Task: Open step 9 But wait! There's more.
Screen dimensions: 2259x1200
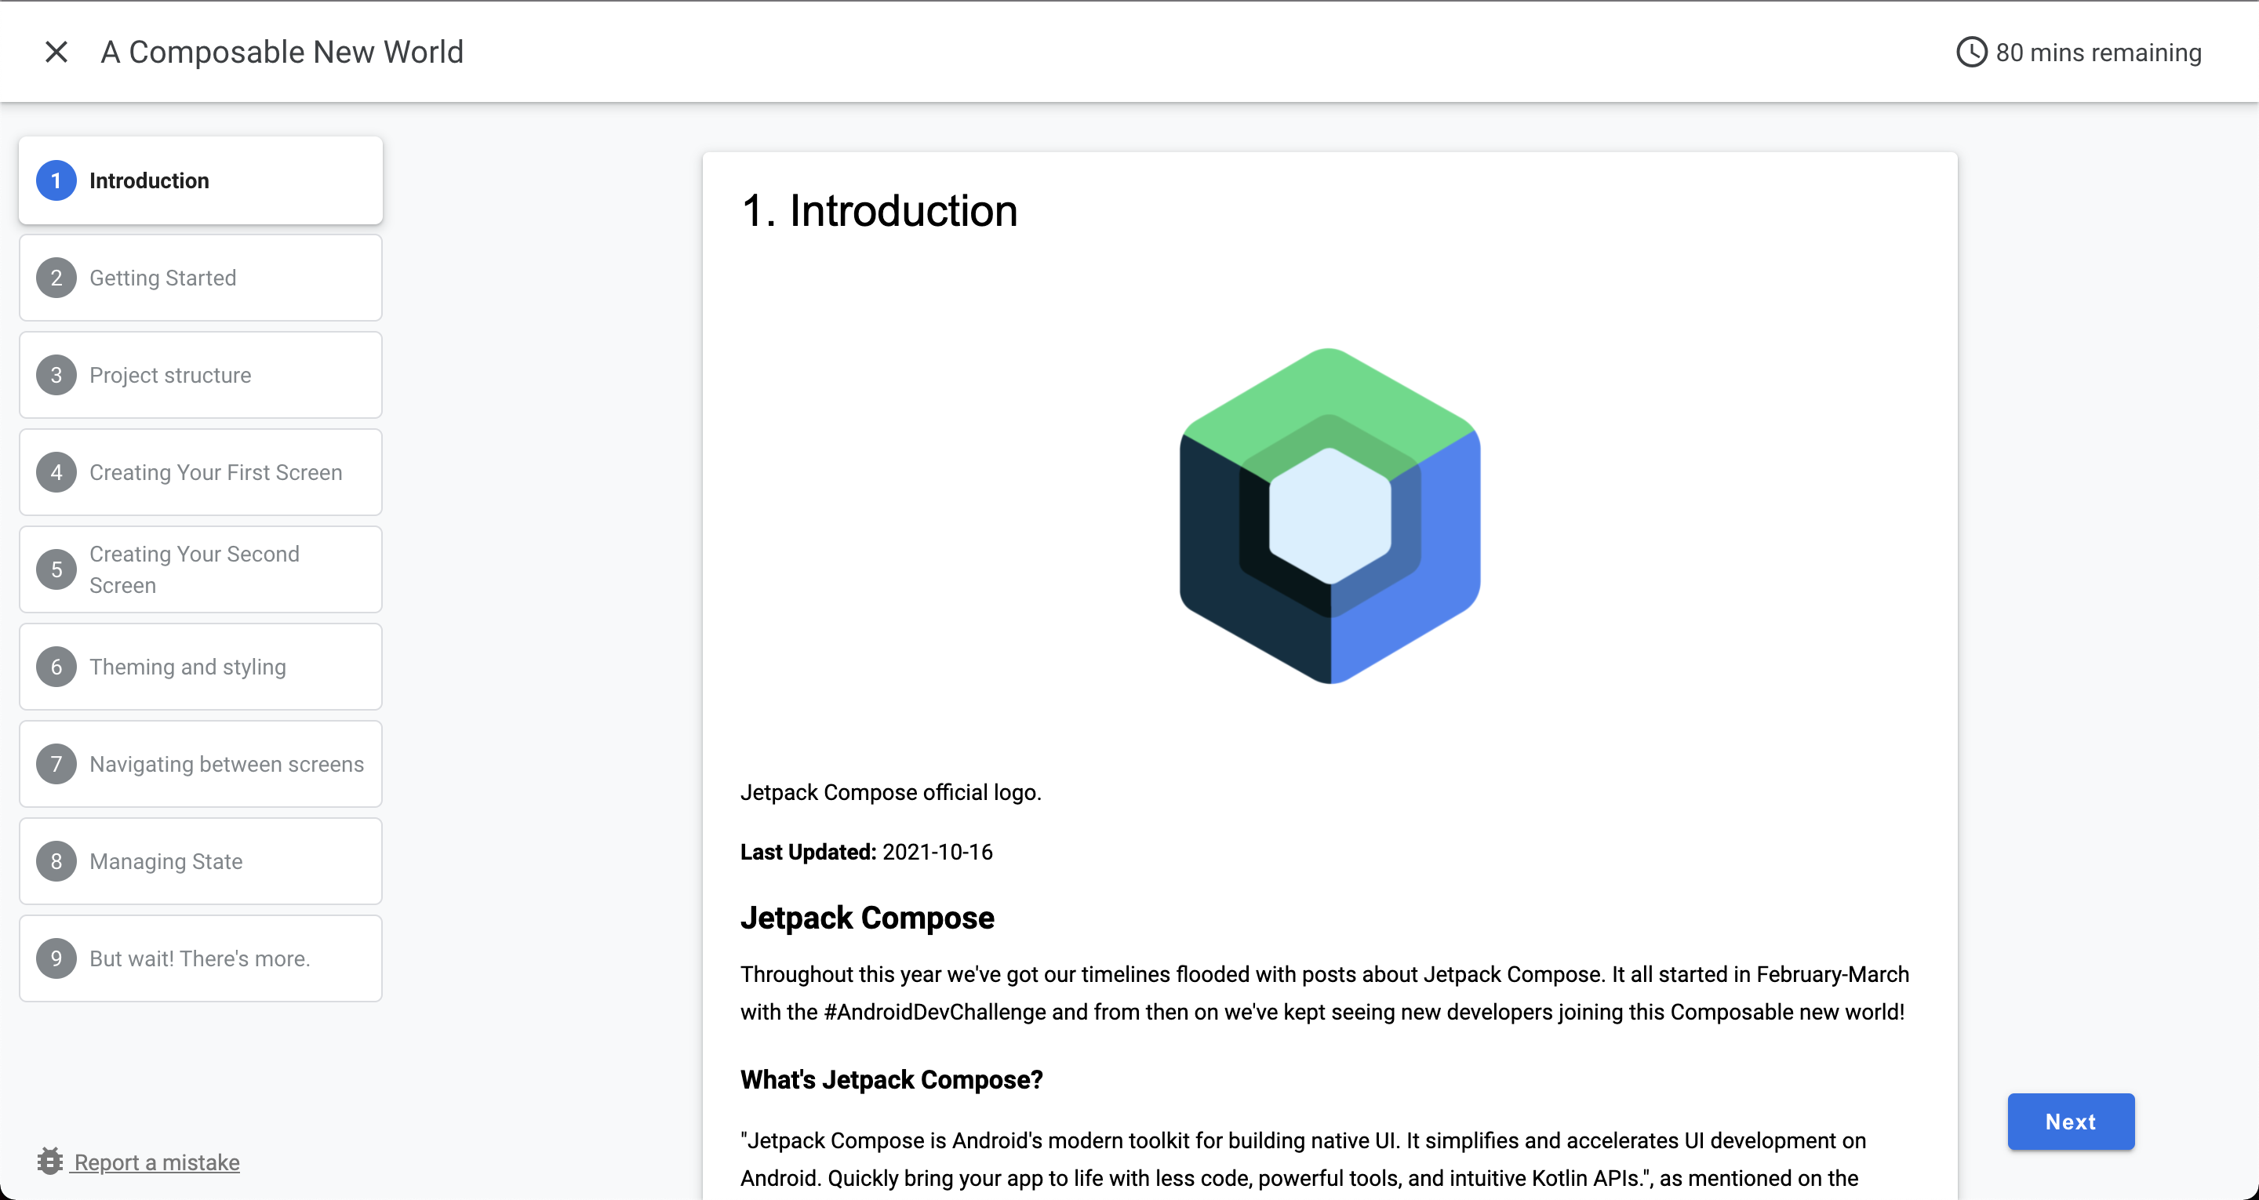Action: (x=201, y=958)
